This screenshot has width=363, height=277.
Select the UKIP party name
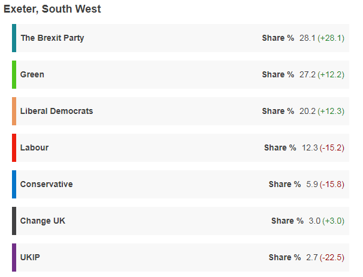(30, 257)
